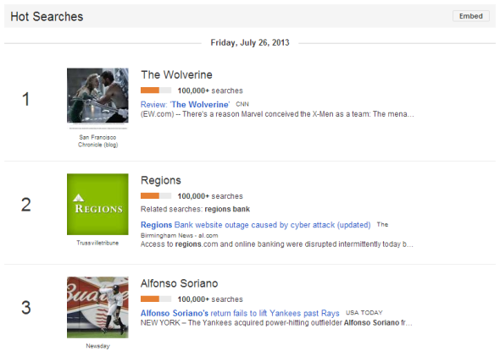Click the Trussvilletribune image source caption
The image size is (500, 351).
[97, 243]
